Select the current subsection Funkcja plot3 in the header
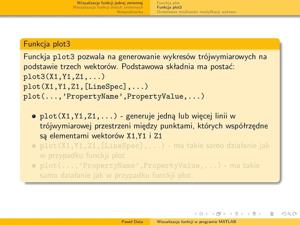The width and height of the screenshot is (300, 225). pos(169,7)
